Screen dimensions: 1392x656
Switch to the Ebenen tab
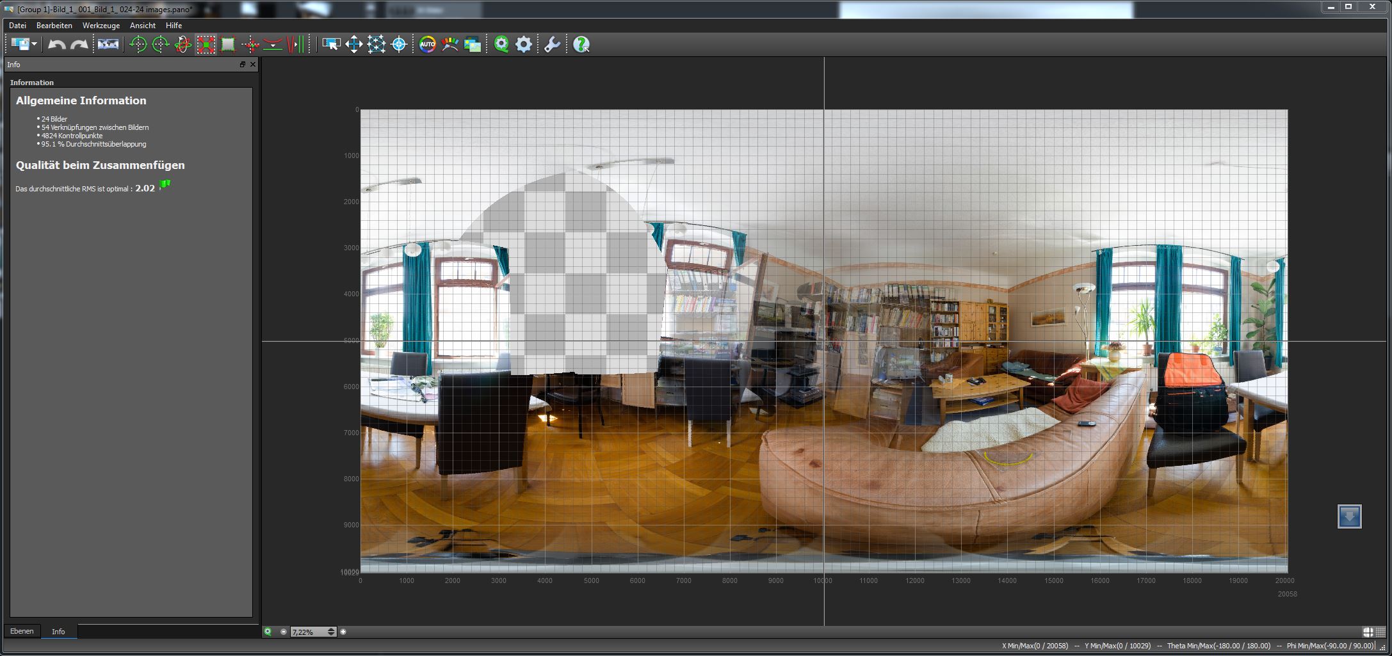click(x=22, y=631)
